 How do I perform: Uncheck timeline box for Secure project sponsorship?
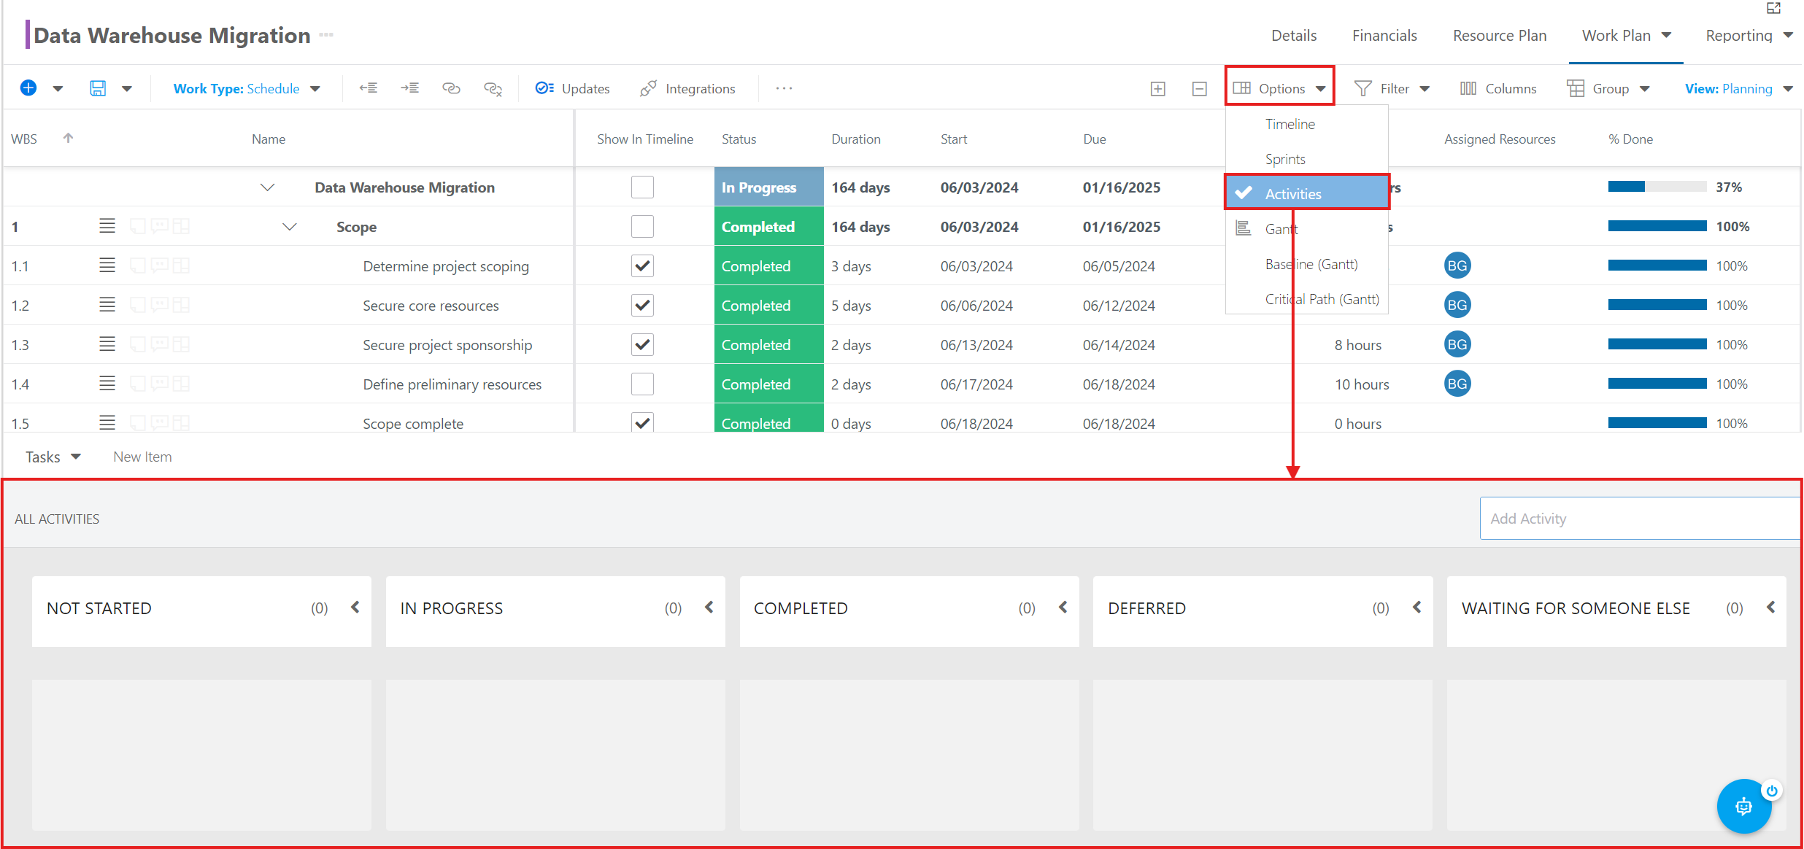[x=642, y=345]
